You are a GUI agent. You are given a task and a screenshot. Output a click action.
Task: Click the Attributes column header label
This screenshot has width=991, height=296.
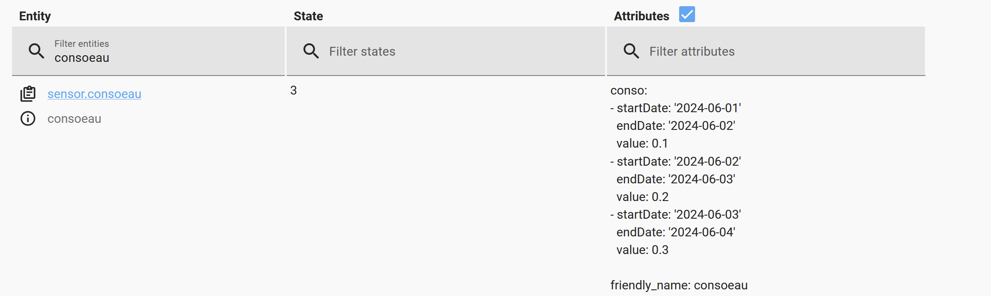click(641, 16)
